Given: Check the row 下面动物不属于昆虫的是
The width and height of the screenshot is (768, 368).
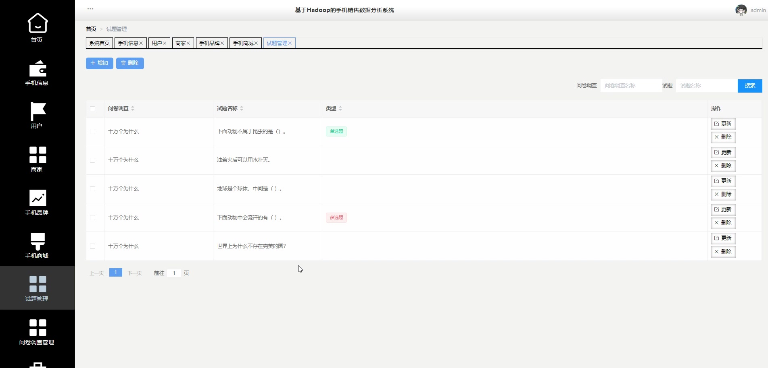Looking at the screenshot, I should click(92, 132).
